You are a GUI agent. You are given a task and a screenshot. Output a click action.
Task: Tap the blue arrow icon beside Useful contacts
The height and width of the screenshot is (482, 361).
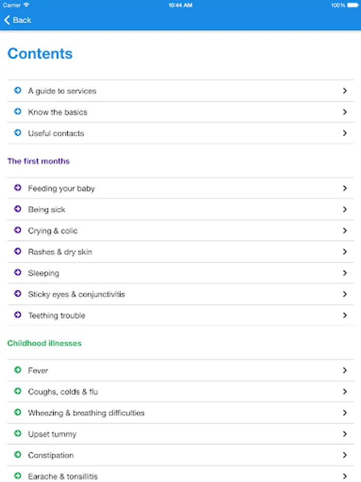pos(18,133)
